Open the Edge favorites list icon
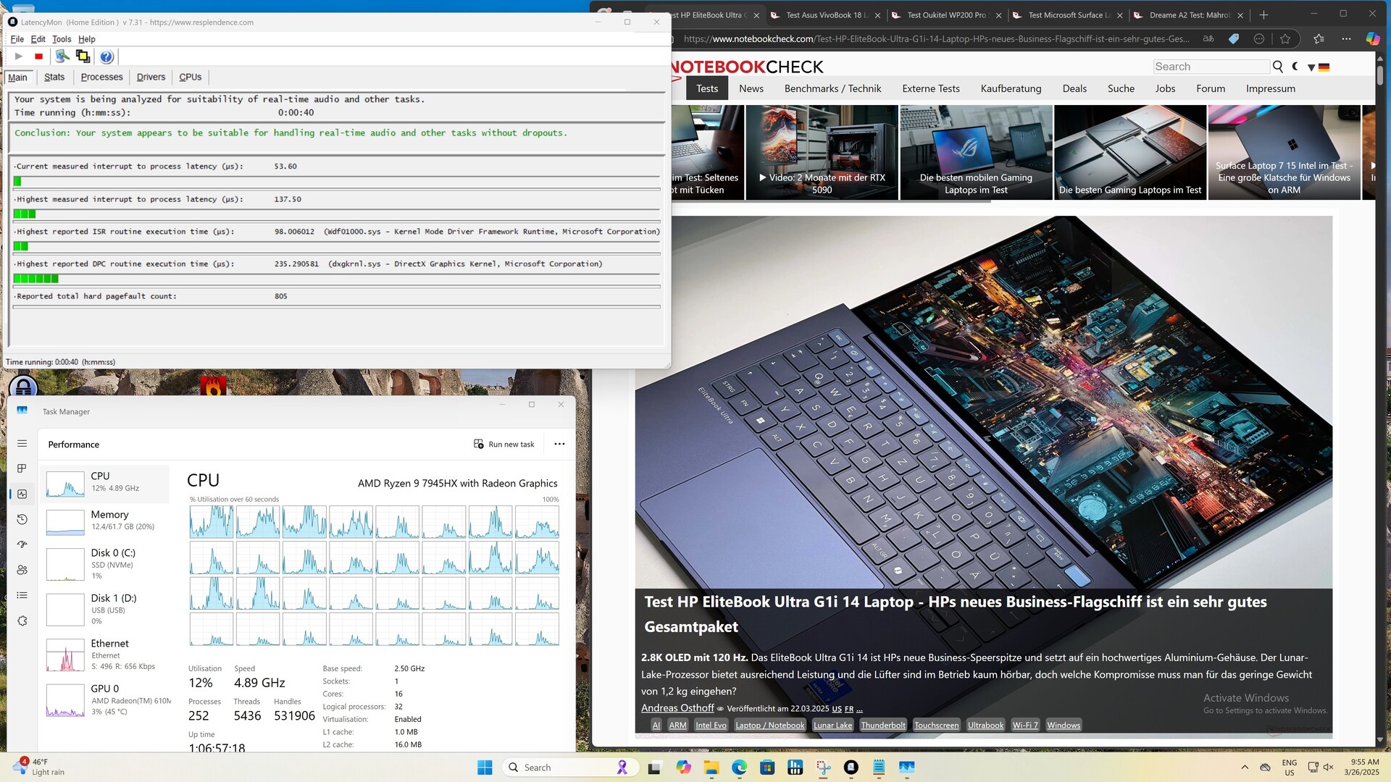 pyautogui.click(x=1318, y=39)
